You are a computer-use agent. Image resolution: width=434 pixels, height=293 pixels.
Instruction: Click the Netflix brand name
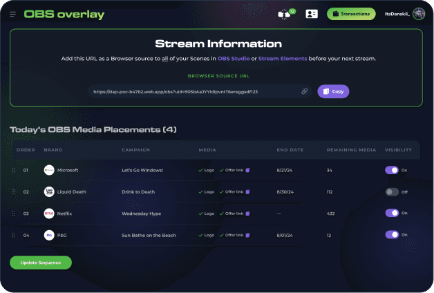tap(64, 214)
